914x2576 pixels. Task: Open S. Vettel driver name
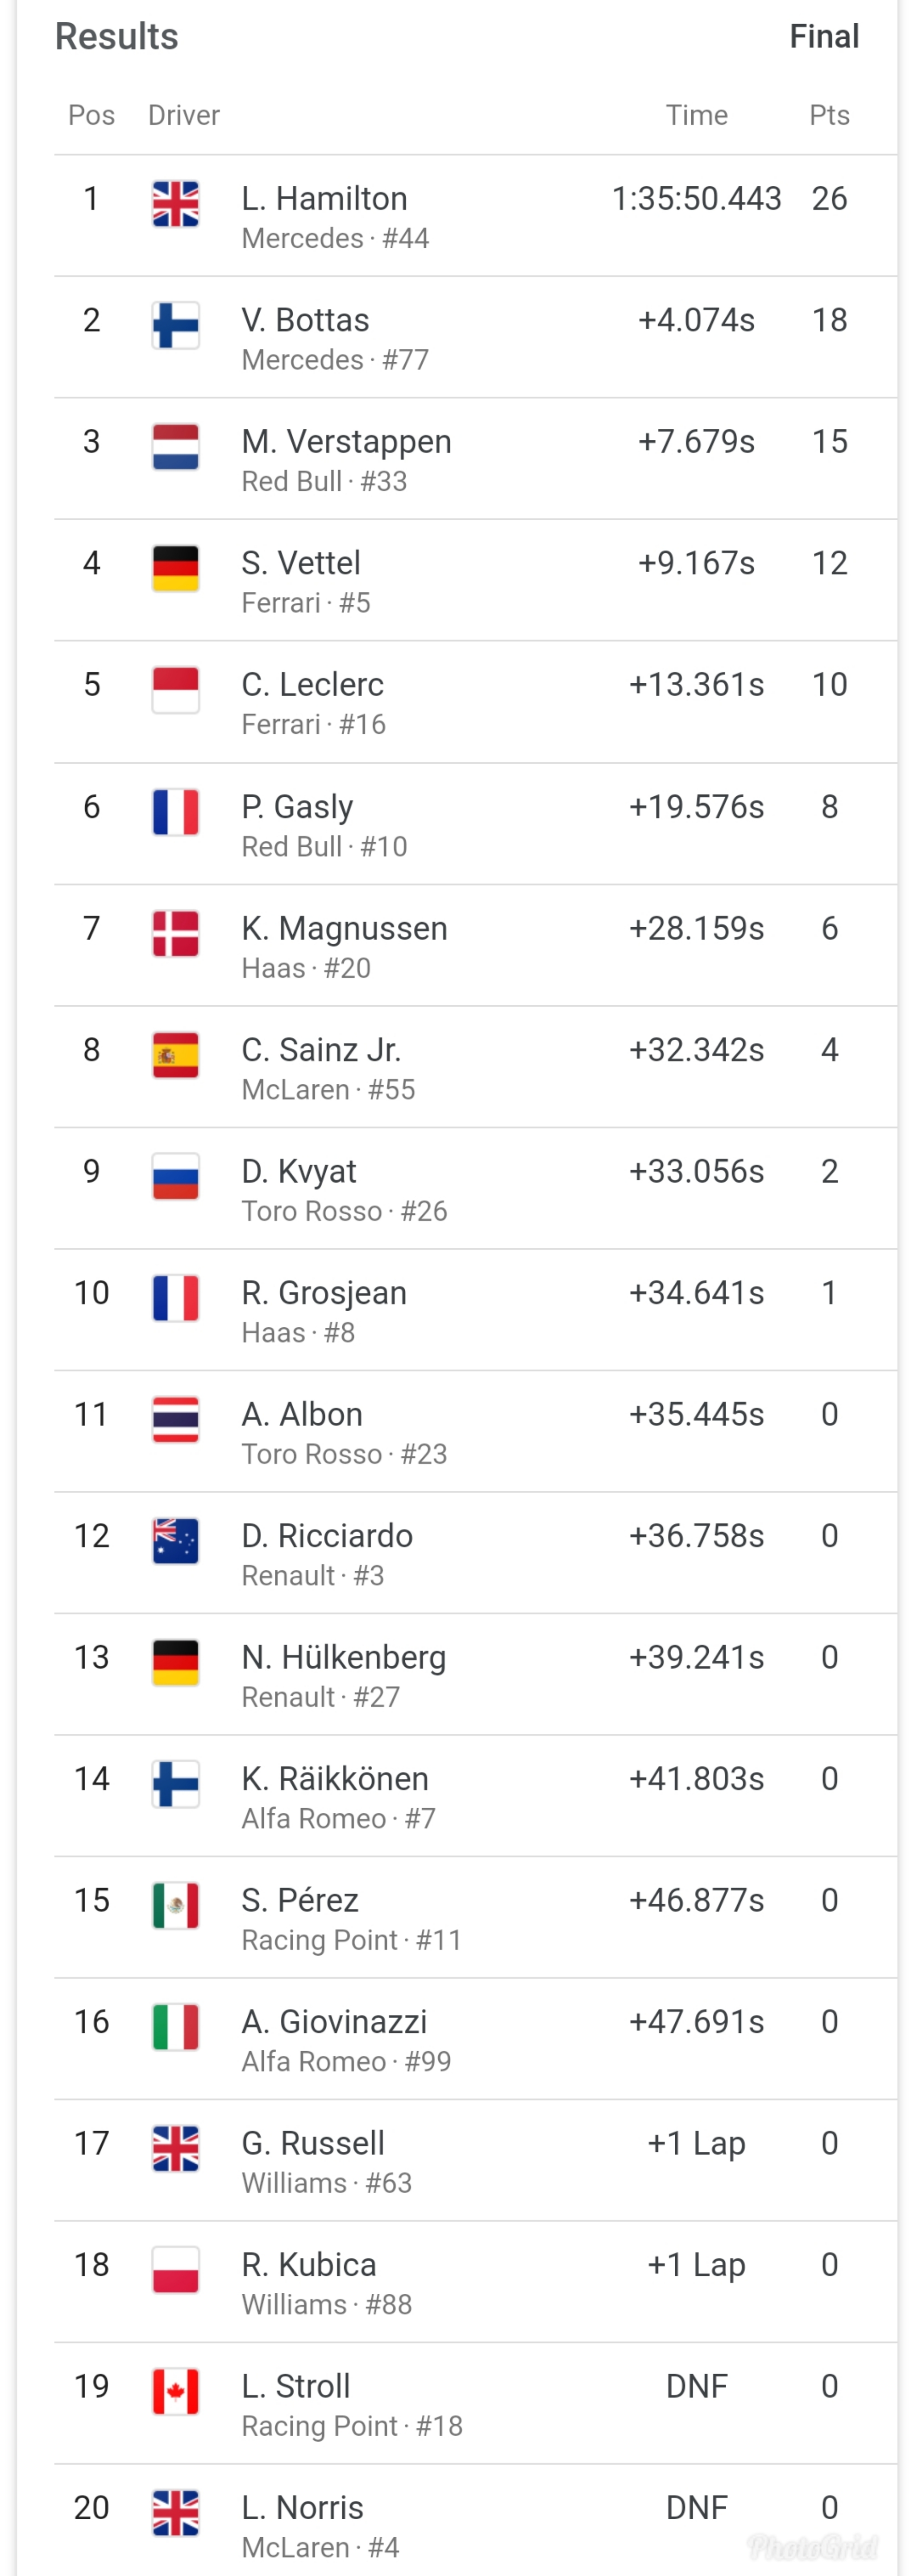(x=301, y=563)
